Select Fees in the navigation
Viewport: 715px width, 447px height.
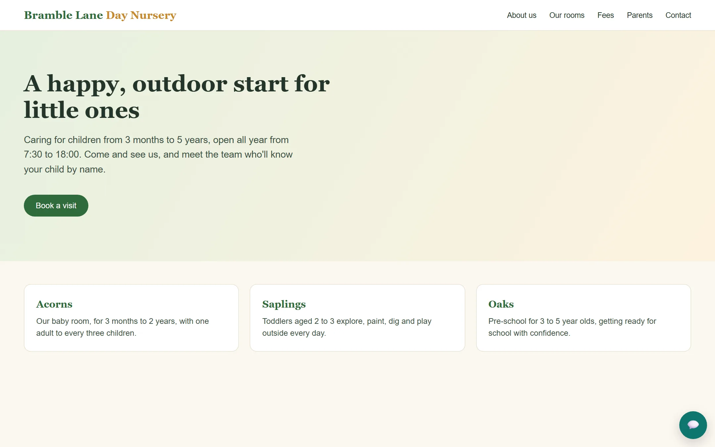tap(605, 15)
